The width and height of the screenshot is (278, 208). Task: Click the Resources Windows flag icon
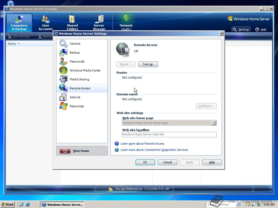click(x=63, y=106)
